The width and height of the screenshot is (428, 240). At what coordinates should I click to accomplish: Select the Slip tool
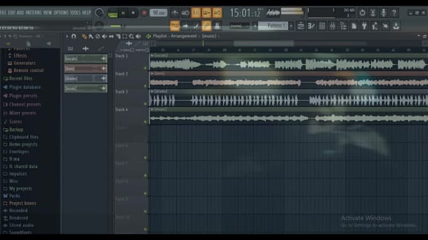(111, 36)
